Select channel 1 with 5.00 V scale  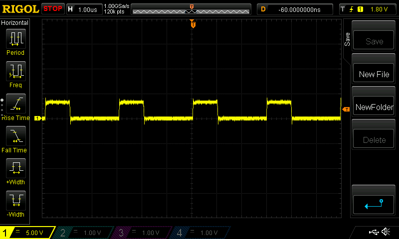[28, 233]
